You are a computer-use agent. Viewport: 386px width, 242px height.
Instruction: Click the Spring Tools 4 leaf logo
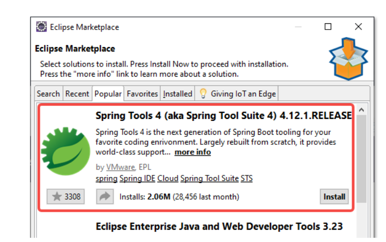(x=66, y=151)
